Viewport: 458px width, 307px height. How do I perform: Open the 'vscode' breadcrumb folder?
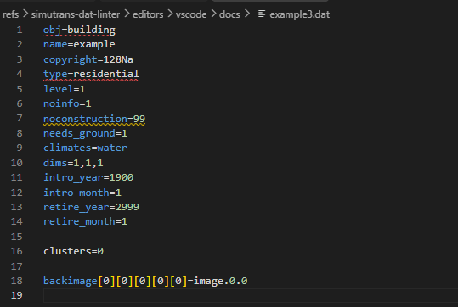click(x=191, y=14)
